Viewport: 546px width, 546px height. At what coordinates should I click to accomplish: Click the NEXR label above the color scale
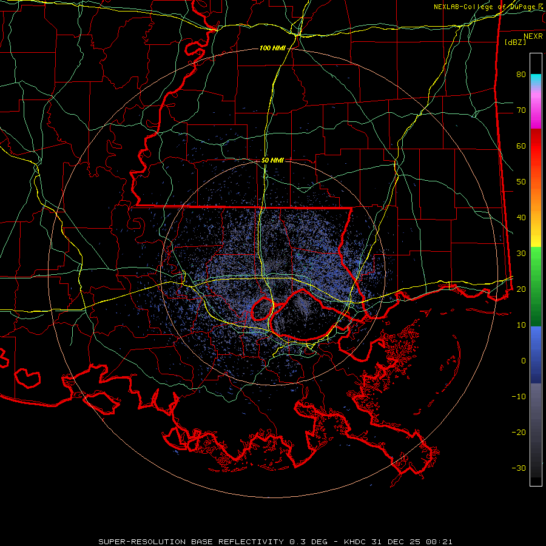point(533,36)
